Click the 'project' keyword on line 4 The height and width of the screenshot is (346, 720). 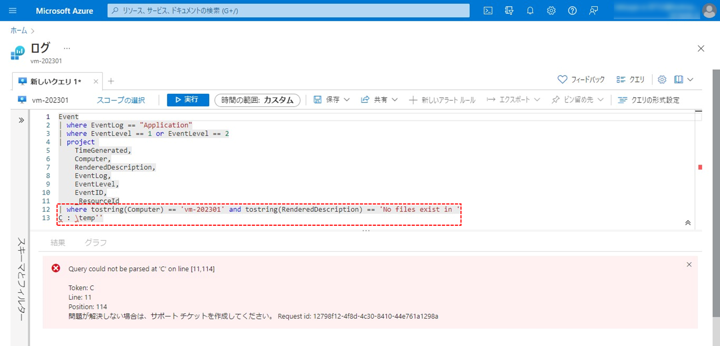tap(81, 142)
